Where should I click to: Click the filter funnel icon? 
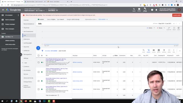(42, 51)
